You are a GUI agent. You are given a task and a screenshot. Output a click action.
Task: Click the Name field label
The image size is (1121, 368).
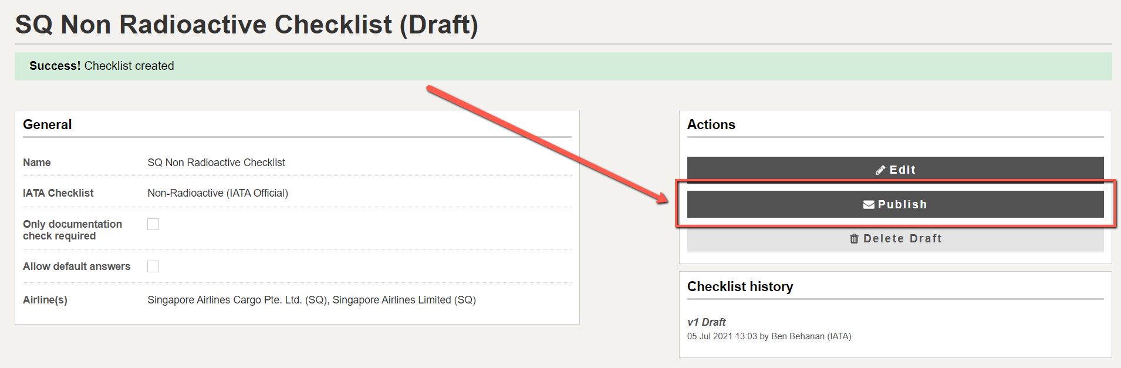tap(37, 163)
